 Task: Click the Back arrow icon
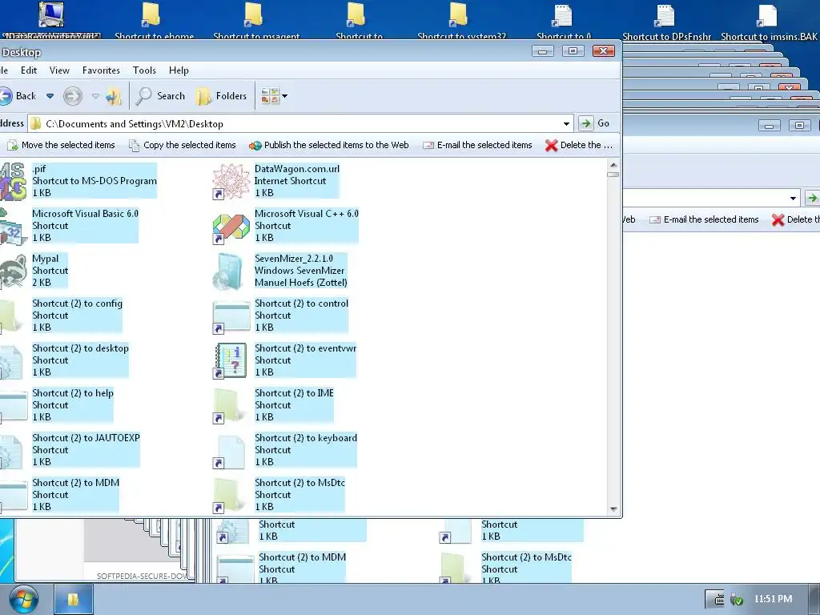coord(6,96)
